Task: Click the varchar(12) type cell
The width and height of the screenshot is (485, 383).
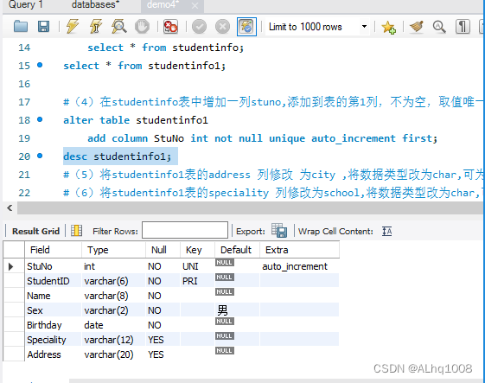Action: point(113,340)
